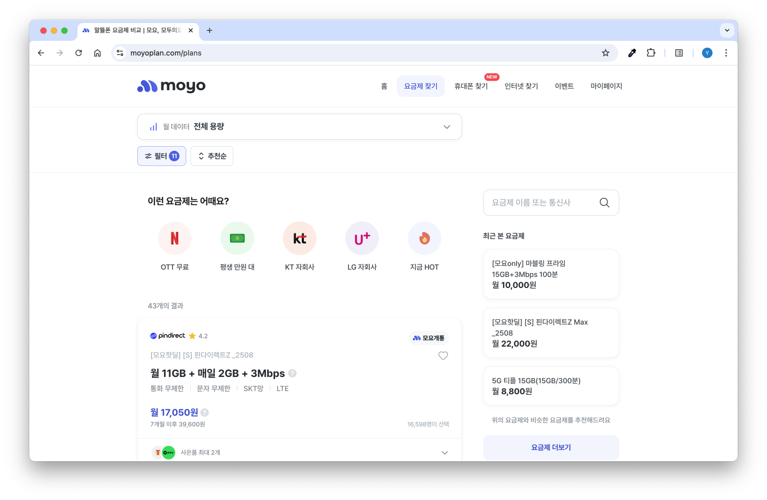Click the 최근 본 요금제 heading
The height and width of the screenshot is (500, 767).
[x=503, y=236]
